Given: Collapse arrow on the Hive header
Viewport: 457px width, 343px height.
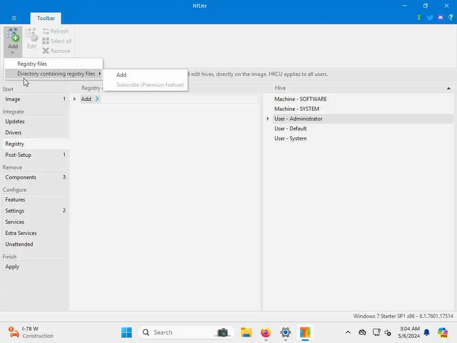Looking at the screenshot, I should point(449,88).
